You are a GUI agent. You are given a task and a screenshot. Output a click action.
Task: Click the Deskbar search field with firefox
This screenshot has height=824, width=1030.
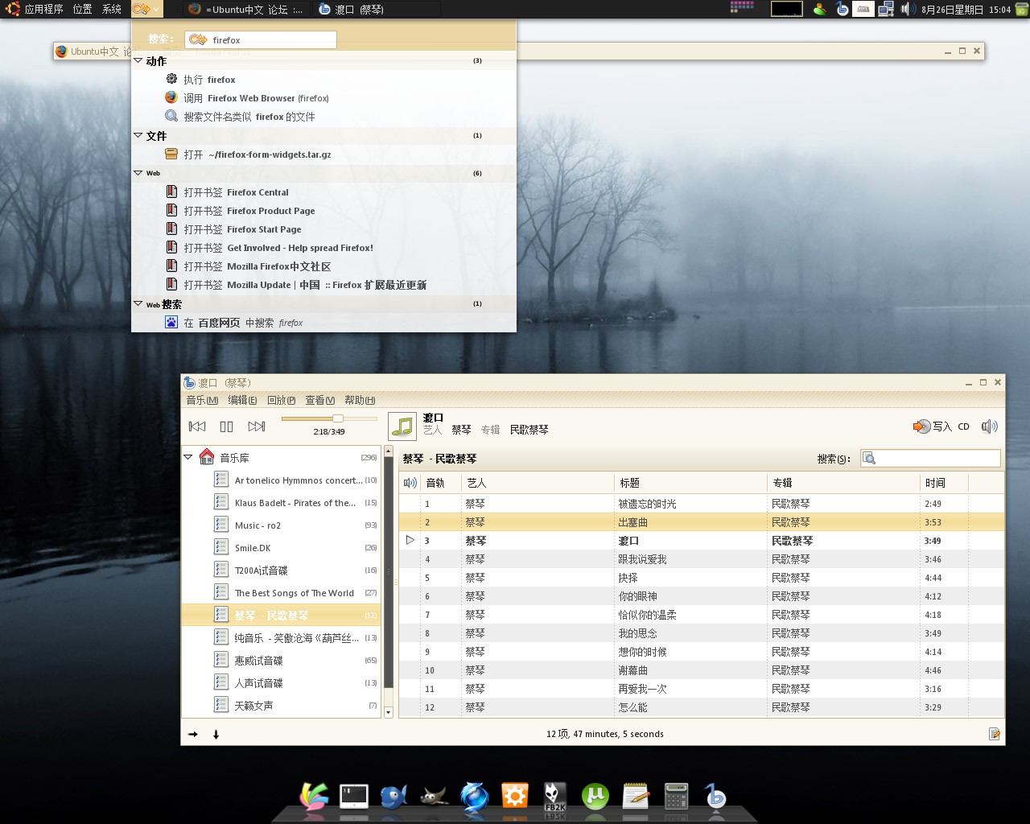pyautogui.click(x=261, y=39)
